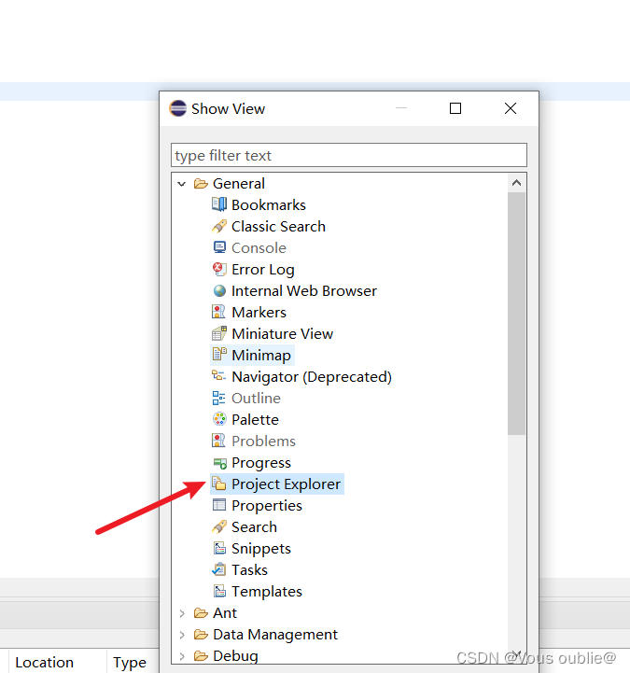Click the Bookmarks view icon
The width and height of the screenshot is (630, 673).
pyautogui.click(x=219, y=204)
